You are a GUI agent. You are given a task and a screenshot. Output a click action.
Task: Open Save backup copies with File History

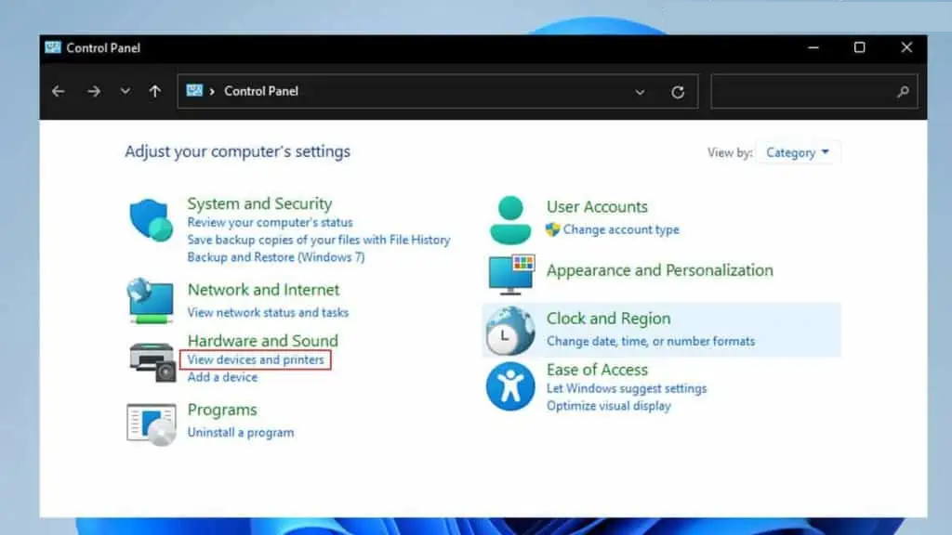coord(319,240)
